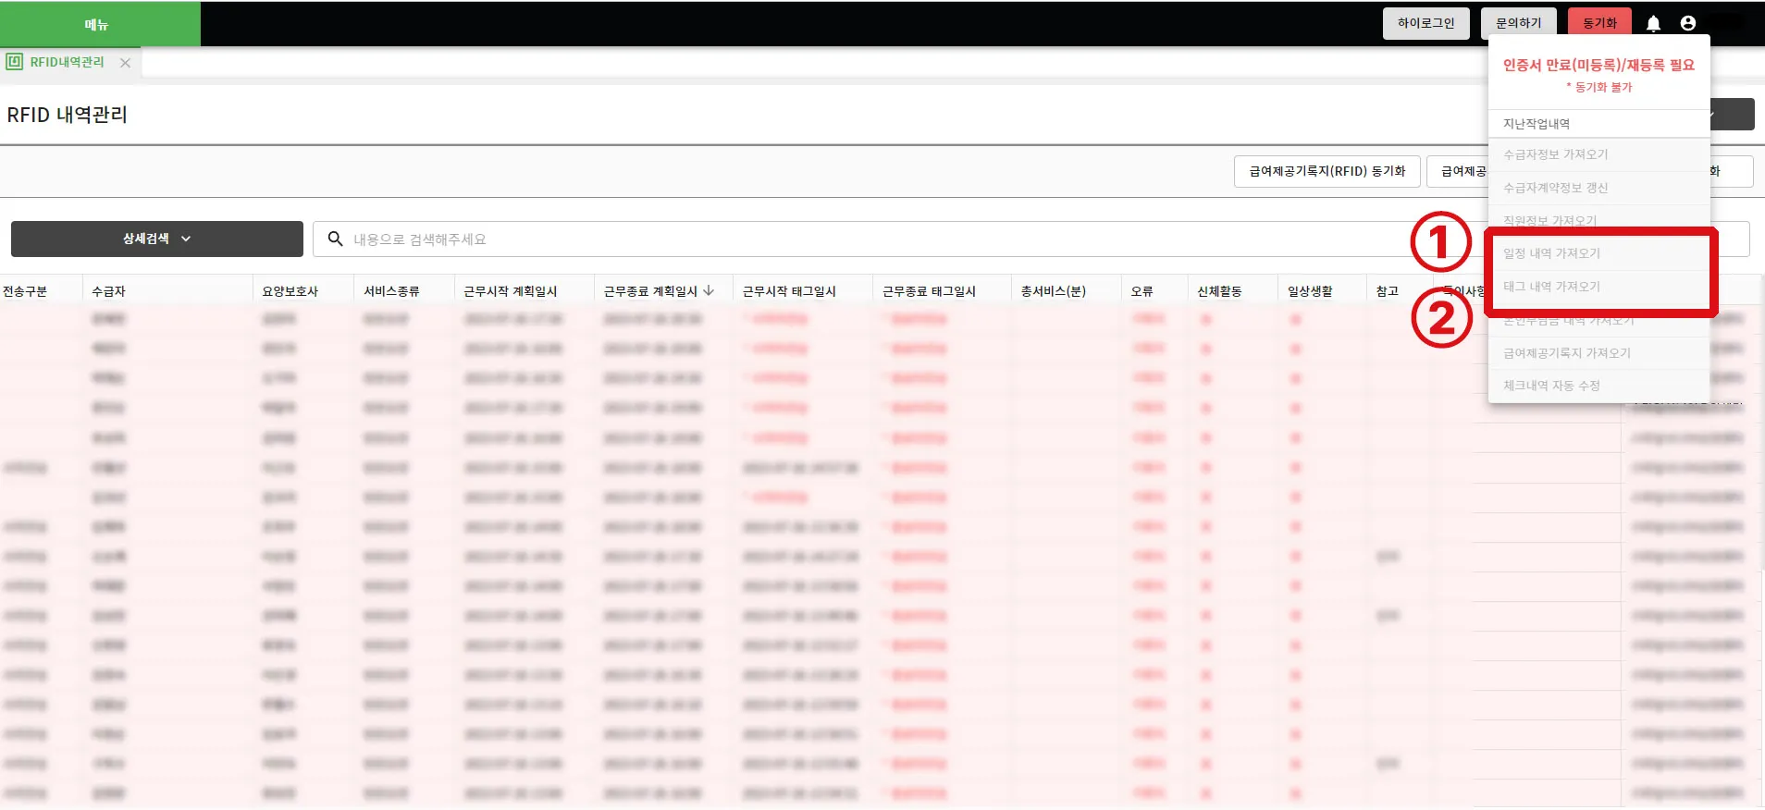Expand the 상세검색 dropdown
1765x810 pixels.
(157, 239)
